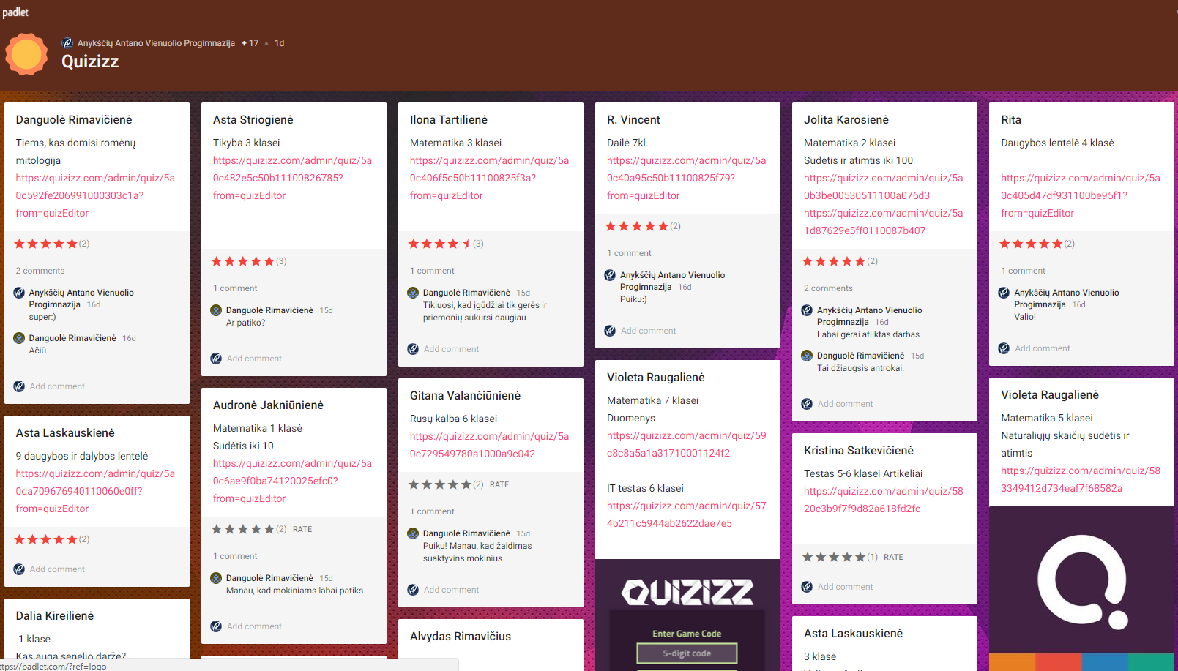Screen dimensions: 1178x671
Task: Open quiz link in Danguolė Rimavičienė post
Action: pos(95,195)
